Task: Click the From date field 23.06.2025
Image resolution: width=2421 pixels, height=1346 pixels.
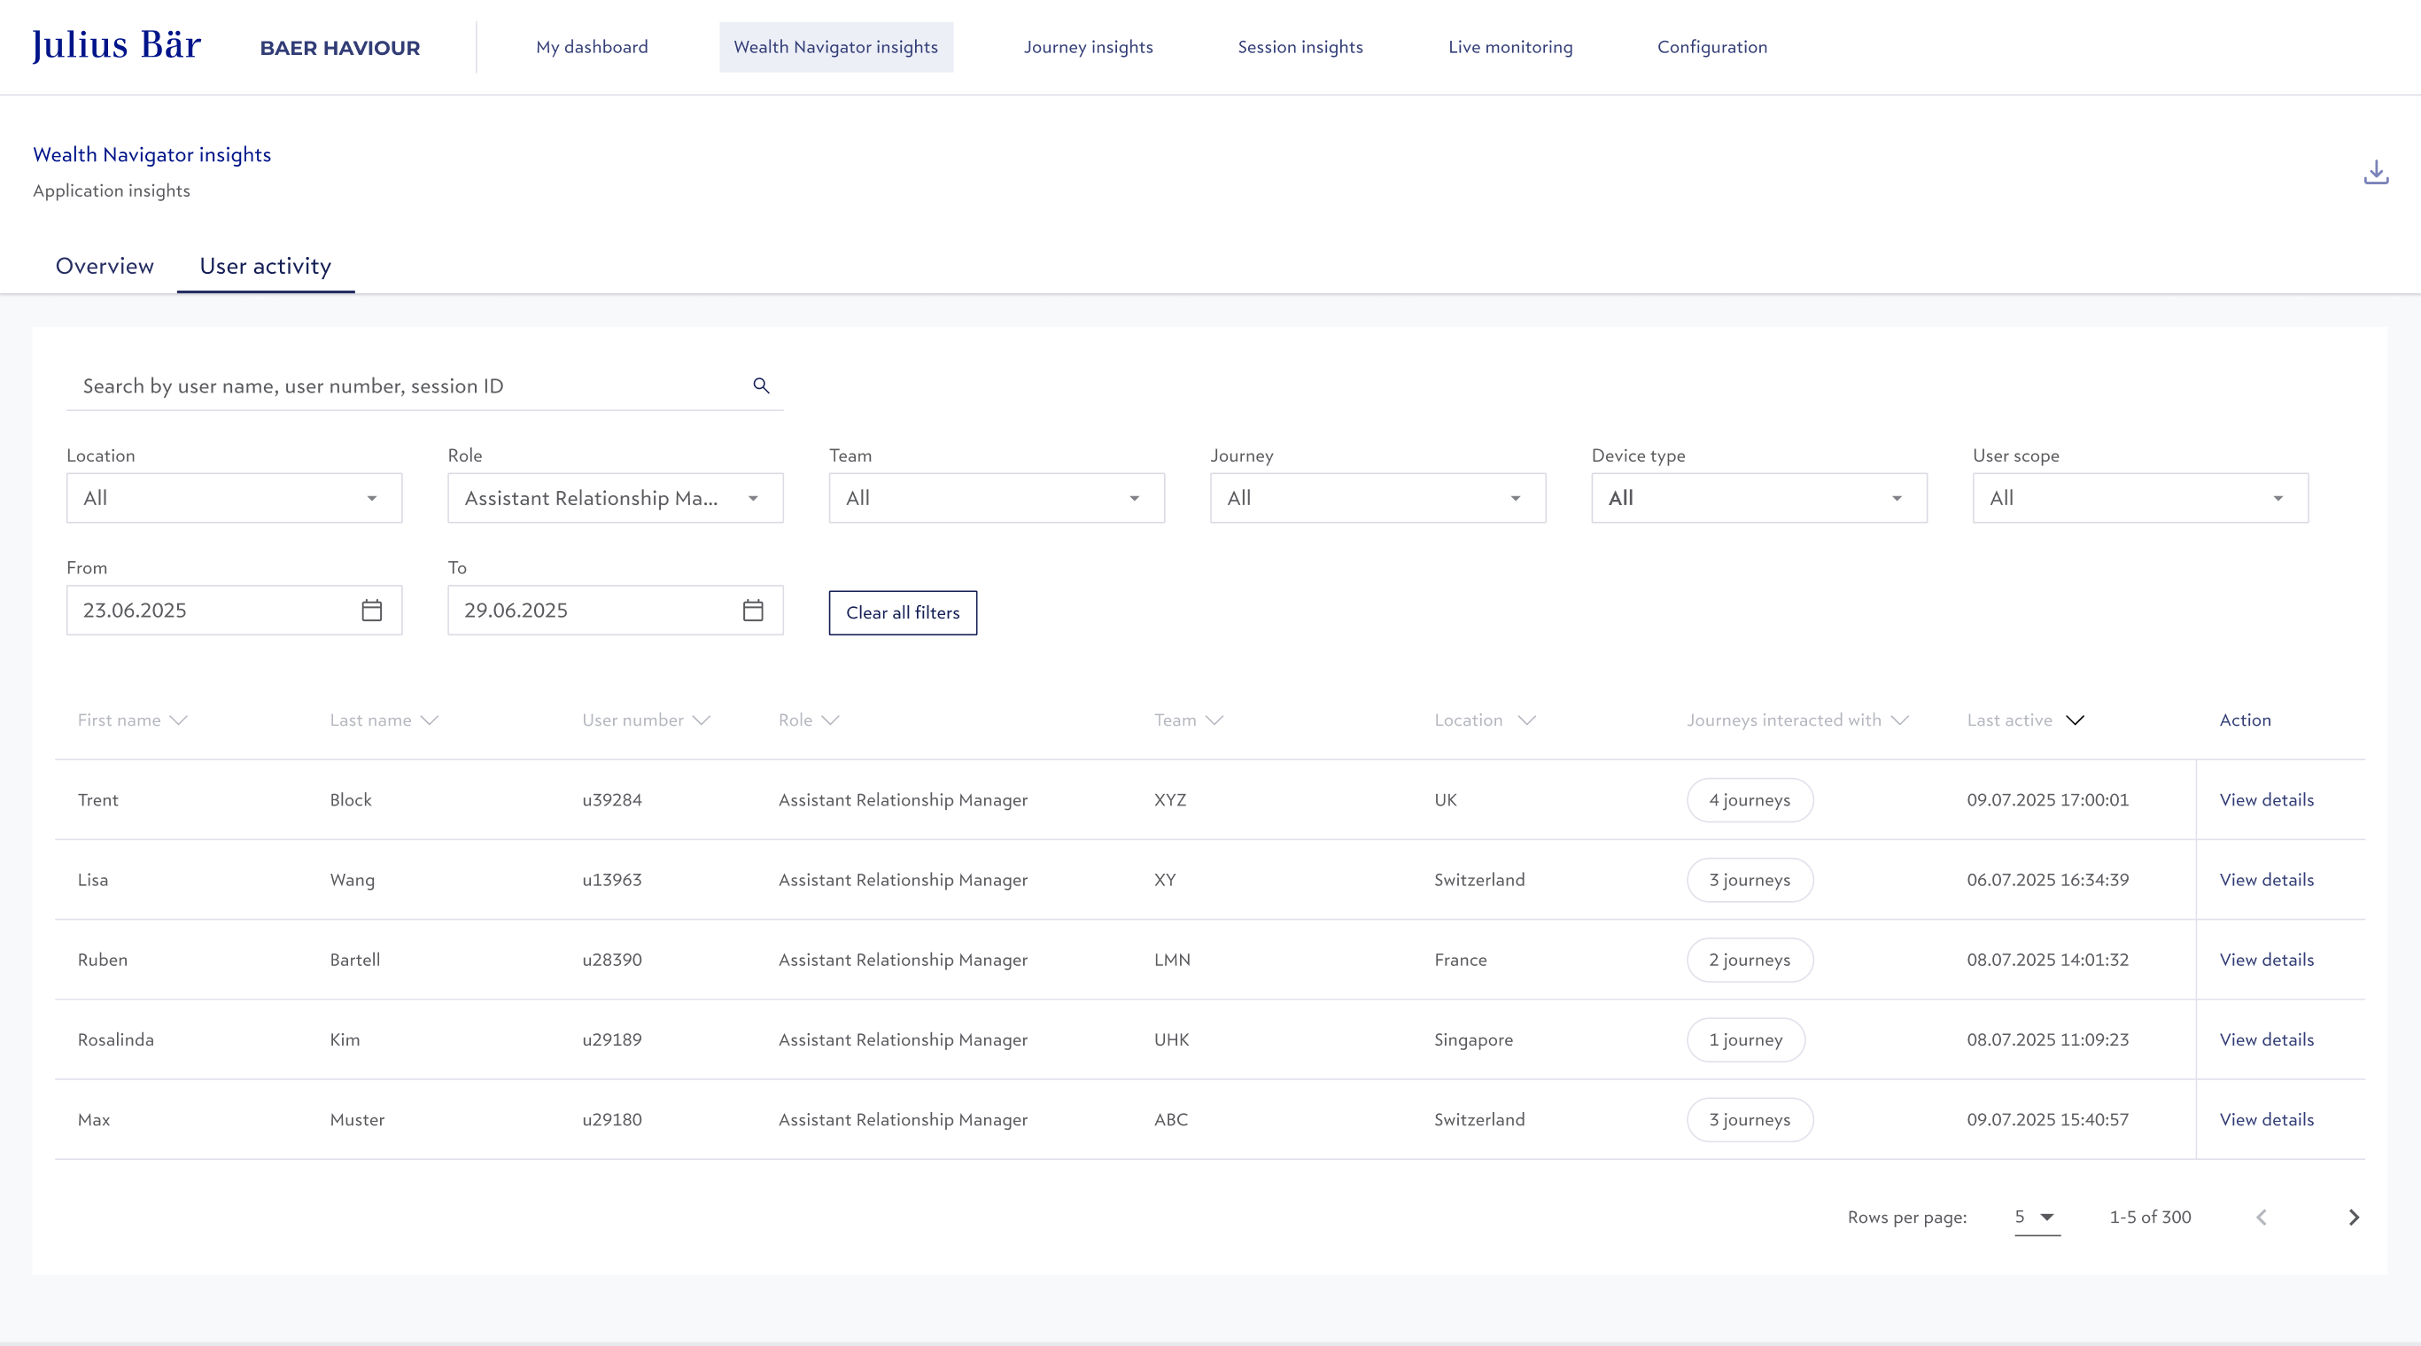Action: coord(234,610)
